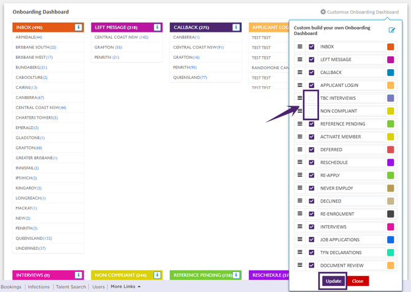411x292 pixels.
Task: Open ARMIDALE(44) in the Inbox list
Action: 29,37
